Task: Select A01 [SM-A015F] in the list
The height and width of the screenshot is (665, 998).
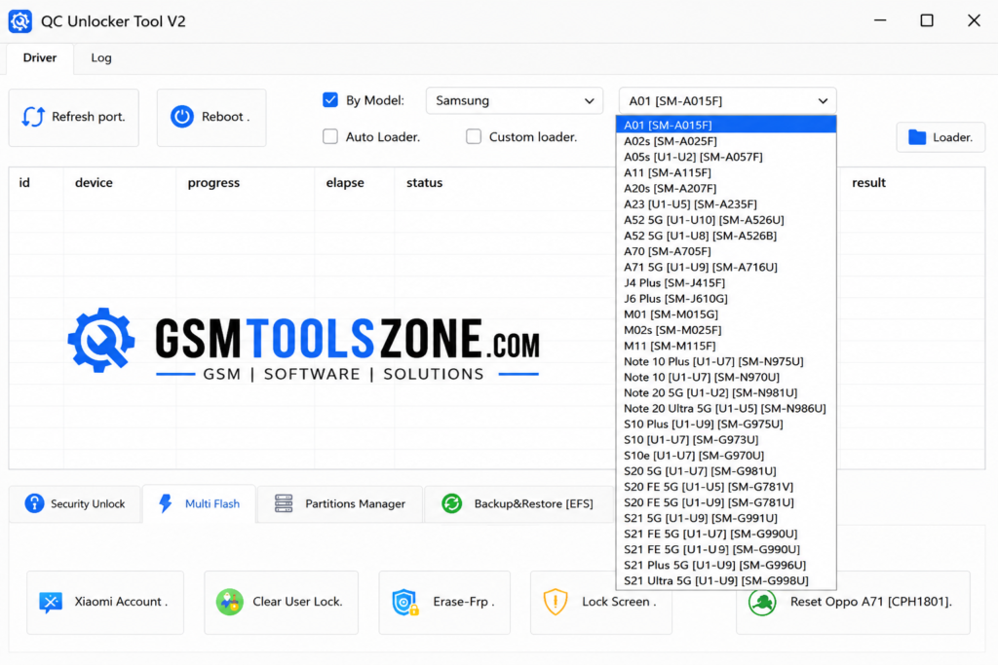Action: coord(726,126)
